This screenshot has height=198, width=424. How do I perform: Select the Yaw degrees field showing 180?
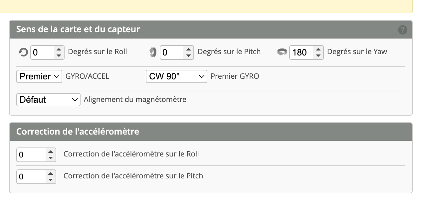[x=302, y=52]
